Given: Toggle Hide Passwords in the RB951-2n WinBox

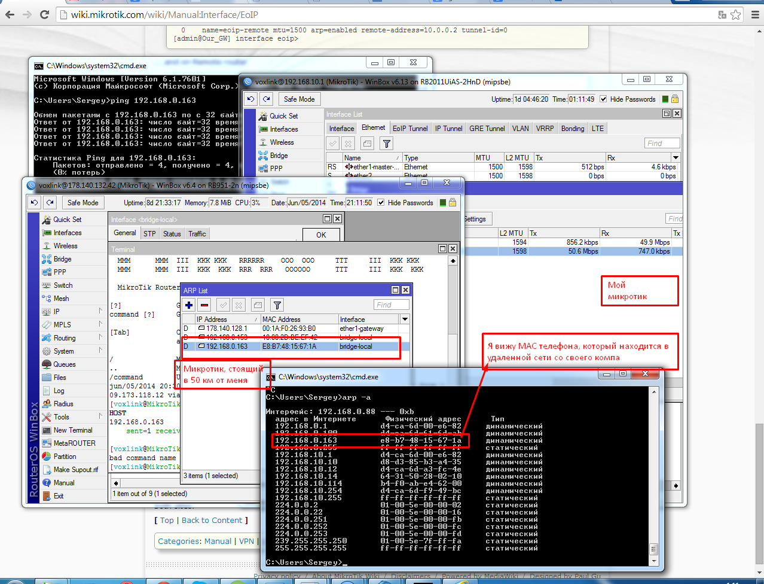Looking at the screenshot, I should [381, 203].
